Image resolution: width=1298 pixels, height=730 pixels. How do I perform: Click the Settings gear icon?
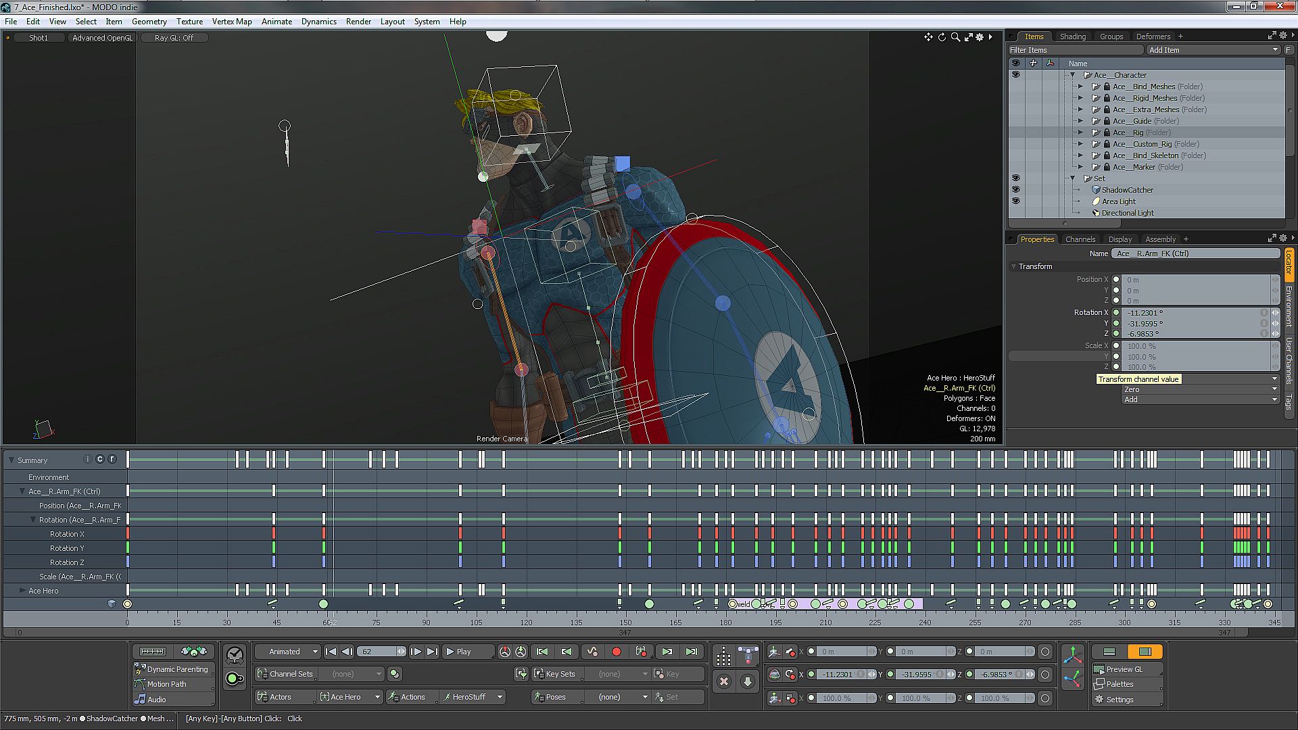1100,700
